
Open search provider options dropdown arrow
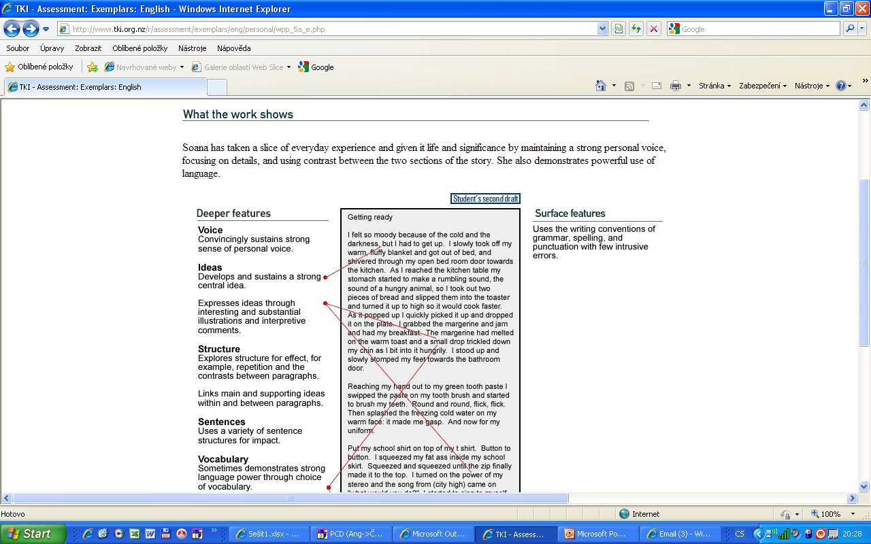863,29
